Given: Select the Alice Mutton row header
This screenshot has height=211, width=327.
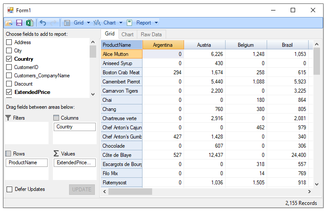Looking at the screenshot, I should (122, 54).
